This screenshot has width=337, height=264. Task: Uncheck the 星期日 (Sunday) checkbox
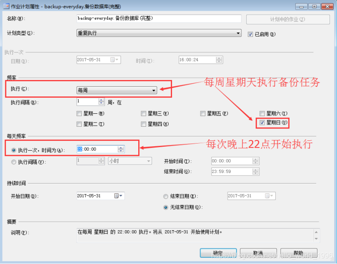262,123
